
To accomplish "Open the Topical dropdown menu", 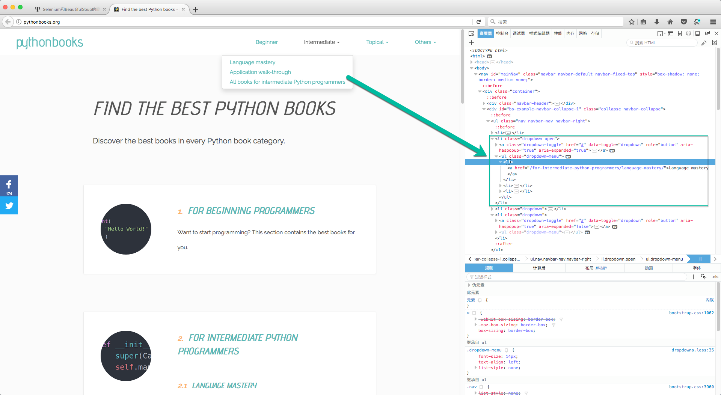I will click(377, 42).
